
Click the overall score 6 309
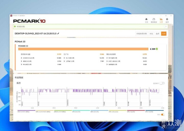coord(153,49)
